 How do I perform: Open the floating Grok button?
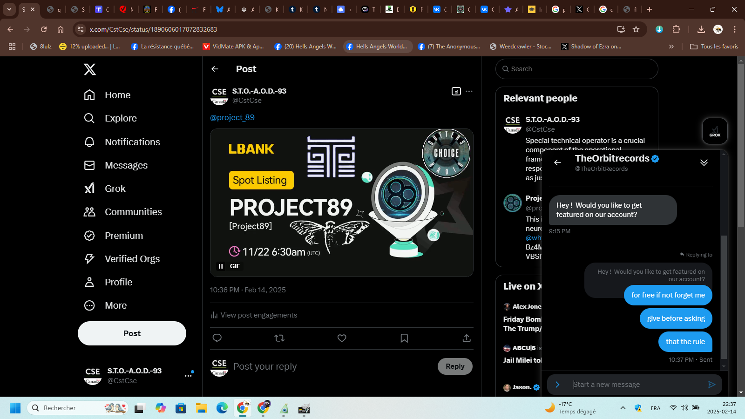pyautogui.click(x=715, y=131)
